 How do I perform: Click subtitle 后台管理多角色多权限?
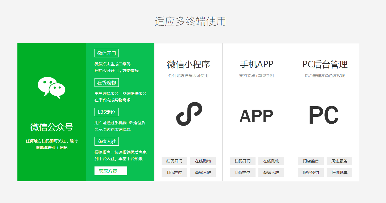(325, 76)
